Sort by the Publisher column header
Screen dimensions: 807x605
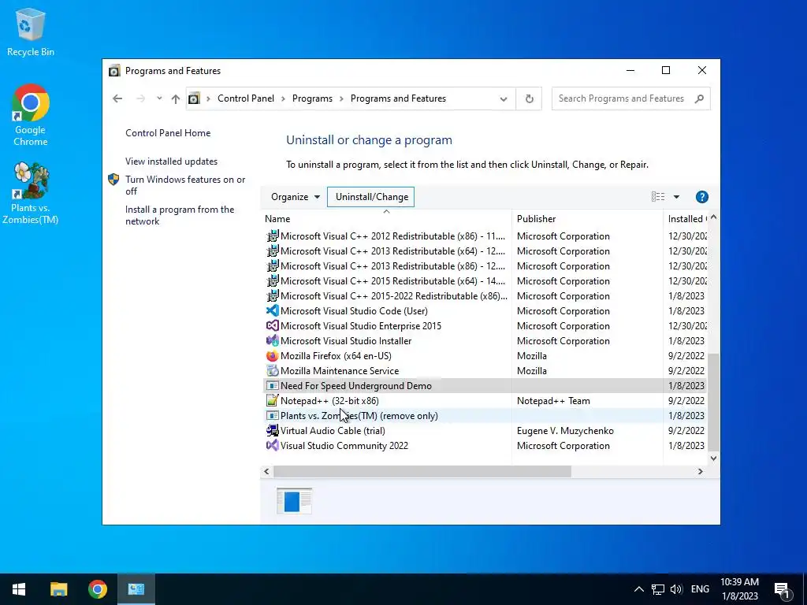click(587, 219)
